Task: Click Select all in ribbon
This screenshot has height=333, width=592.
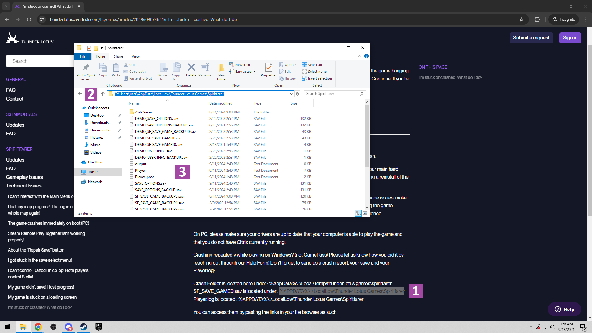Action: click(315, 65)
